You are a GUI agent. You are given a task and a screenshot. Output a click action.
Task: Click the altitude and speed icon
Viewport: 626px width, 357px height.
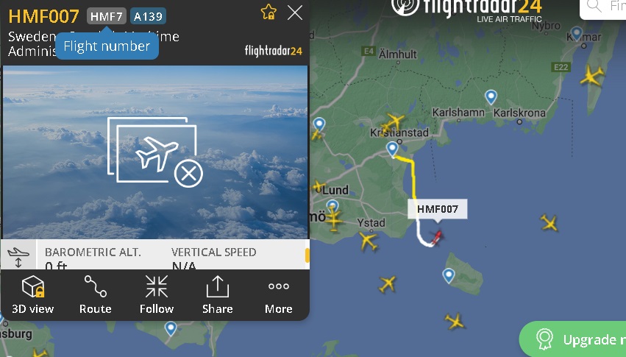click(18, 256)
